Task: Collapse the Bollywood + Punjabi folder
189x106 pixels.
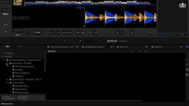Action: (7, 63)
